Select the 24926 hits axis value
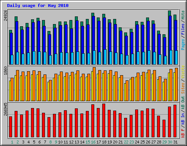187x146 pixels. [x=5, y=15]
